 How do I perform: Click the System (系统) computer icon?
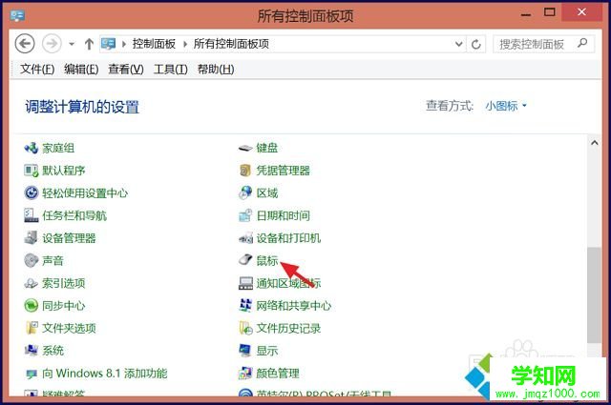click(31, 351)
